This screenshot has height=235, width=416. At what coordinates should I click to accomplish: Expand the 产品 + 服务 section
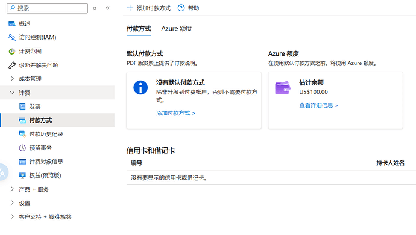click(x=12, y=189)
